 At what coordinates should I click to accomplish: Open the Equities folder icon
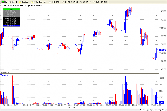(20, 2)
